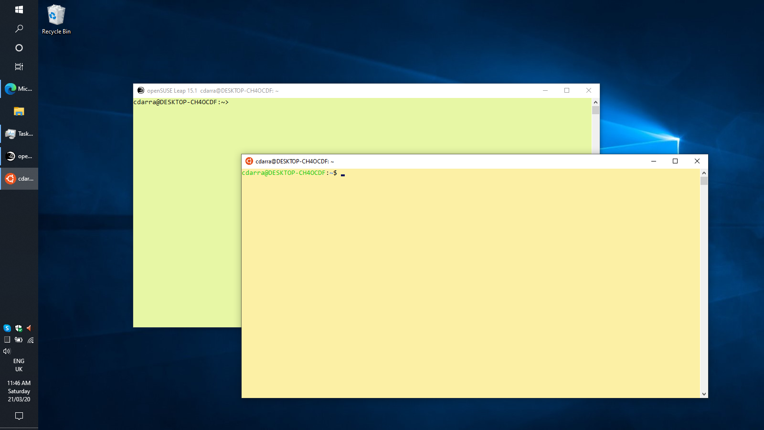The image size is (764, 430).
Task: Select the Ubuntu terminal taskbar item
Action: 19,179
